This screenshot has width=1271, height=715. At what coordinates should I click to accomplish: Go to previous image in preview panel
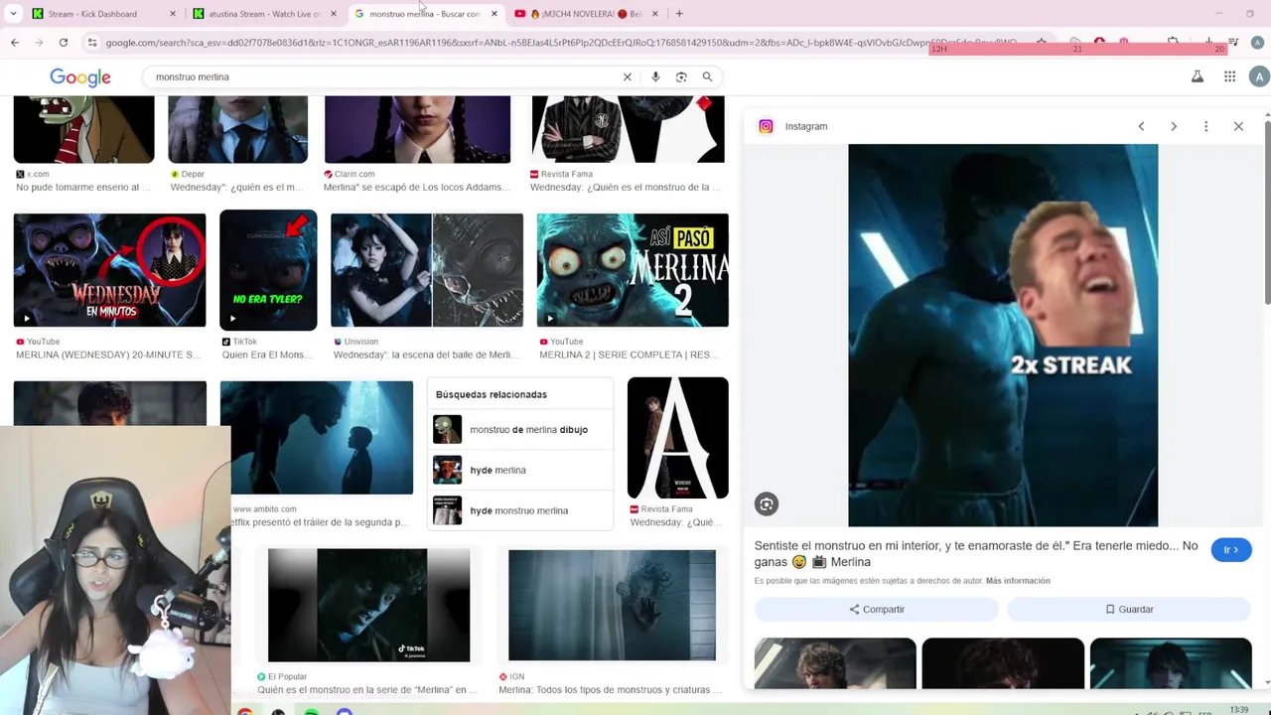pos(1141,126)
